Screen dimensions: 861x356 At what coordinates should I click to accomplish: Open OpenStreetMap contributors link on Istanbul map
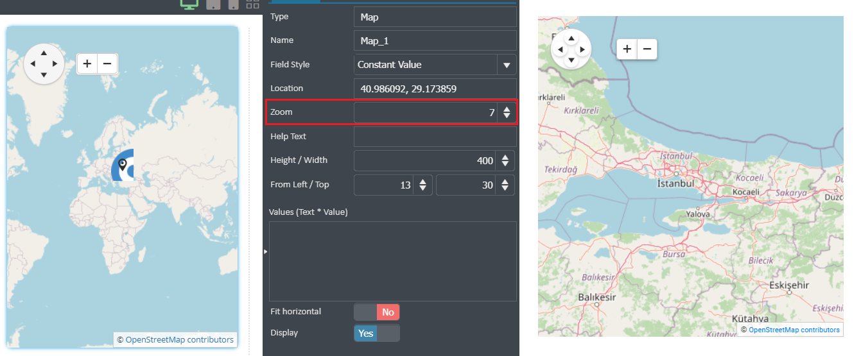coord(794,330)
